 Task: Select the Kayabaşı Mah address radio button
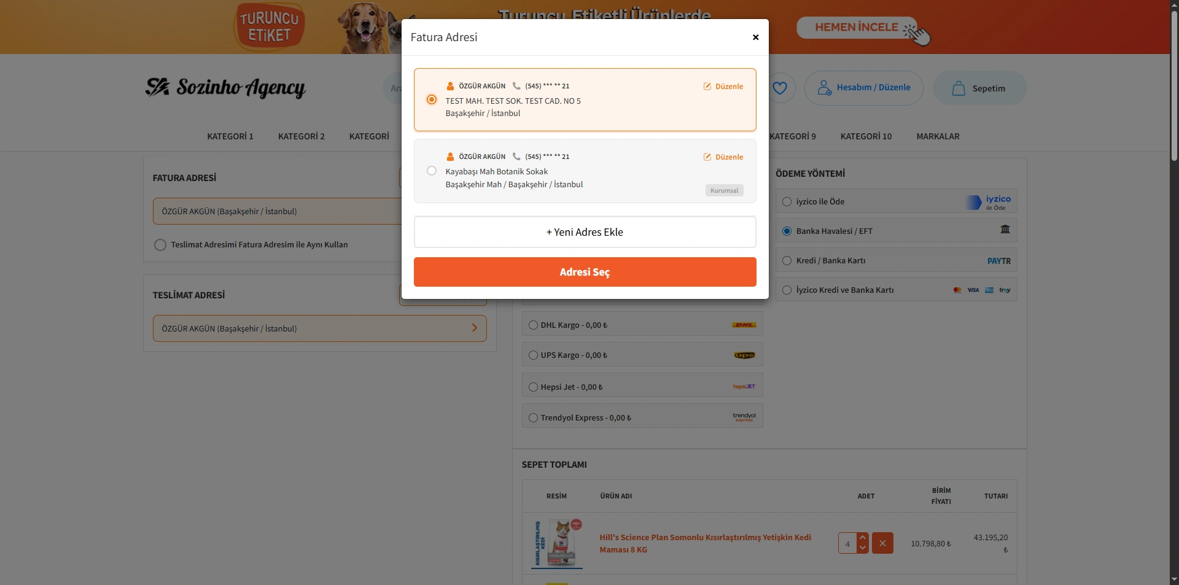click(x=432, y=171)
